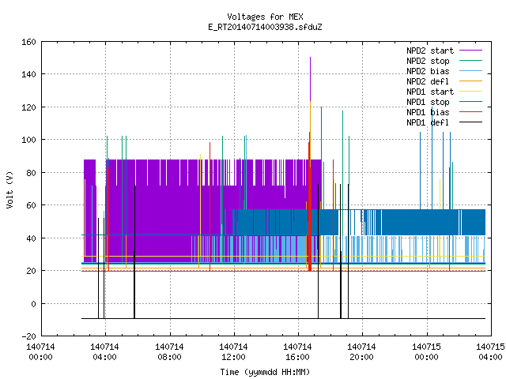Click the x-axis tick '140714 08:00'
This screenshot has height=379, width=506.
point(169,352)
